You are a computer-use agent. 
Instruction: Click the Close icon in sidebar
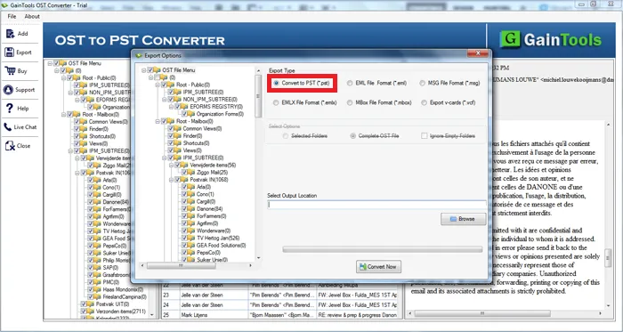pos(10,146)
